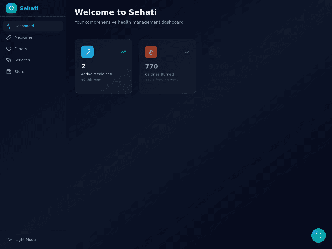Click the trend arrow on Calories Burned card

tap(187, 52)
